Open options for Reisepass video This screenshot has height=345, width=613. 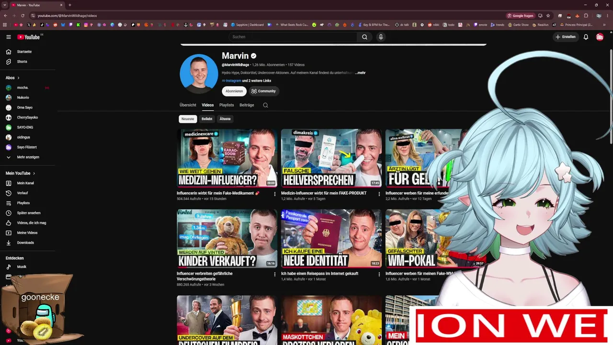(379, 275)
